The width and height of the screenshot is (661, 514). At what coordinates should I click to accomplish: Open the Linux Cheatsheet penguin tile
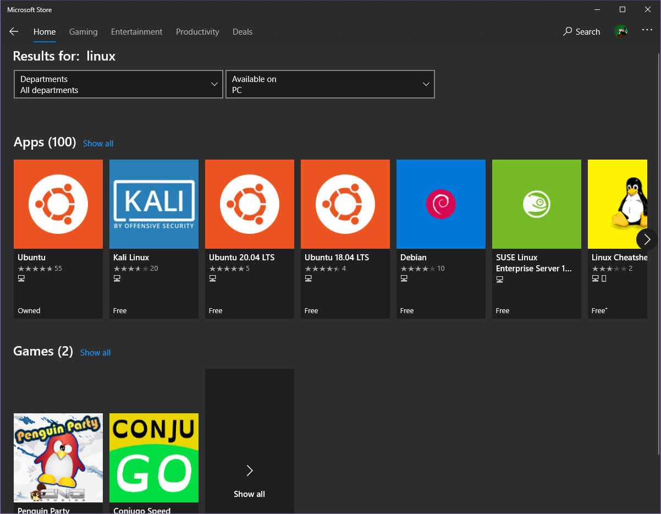point(618,204)
